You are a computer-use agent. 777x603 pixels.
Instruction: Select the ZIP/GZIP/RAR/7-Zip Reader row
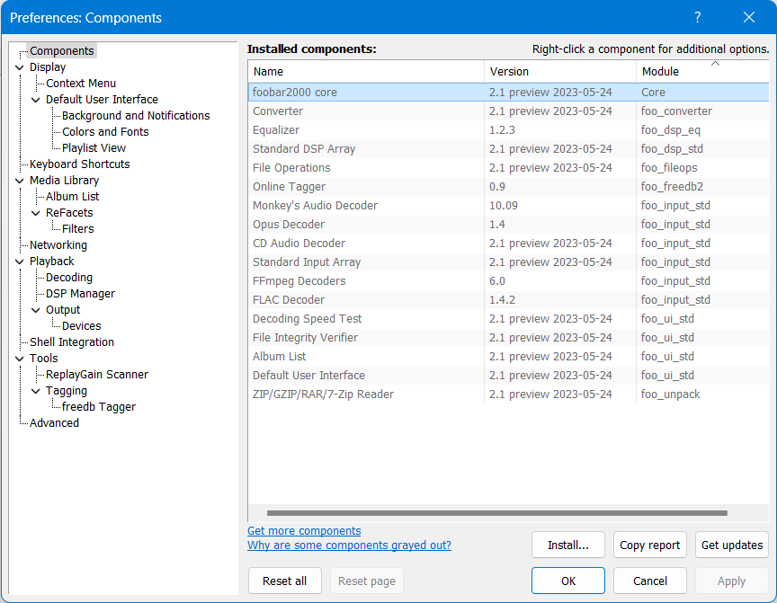coord(508,395)
